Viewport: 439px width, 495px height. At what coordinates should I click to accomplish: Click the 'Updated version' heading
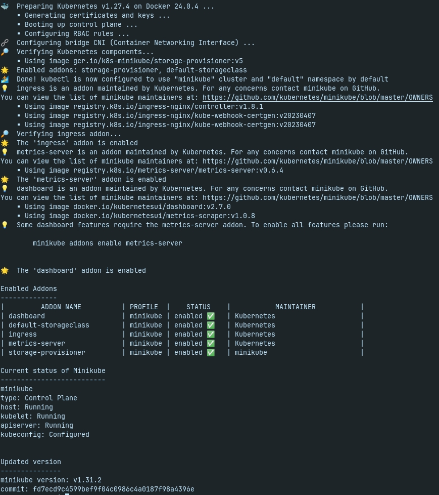[x=31, y=462]
